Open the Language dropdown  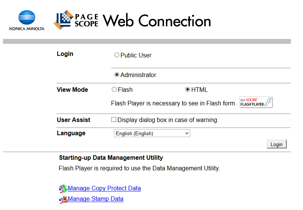coord(152,133)
